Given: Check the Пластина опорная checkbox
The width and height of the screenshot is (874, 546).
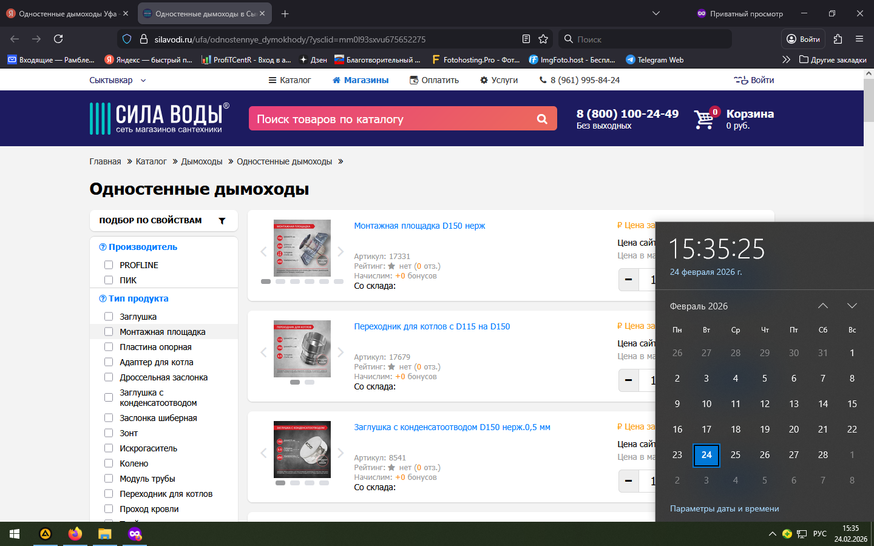Looking at the screenshot, I should (x=109, y=347).
